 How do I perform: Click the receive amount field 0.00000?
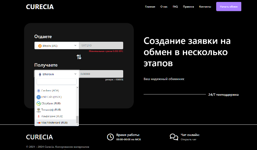click(x=101, y=74)
